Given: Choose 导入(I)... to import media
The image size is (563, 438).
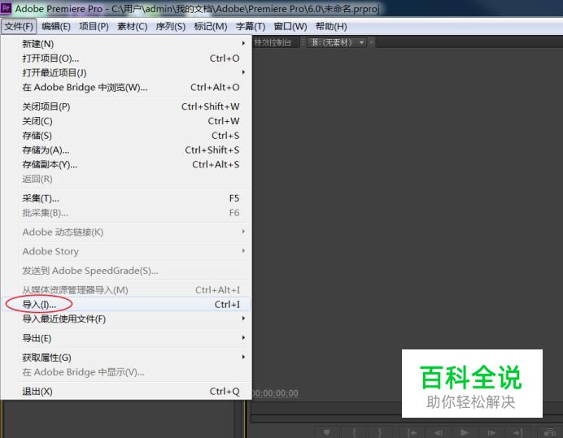Looking at the screenshot, I should click(x=126, y=304).
